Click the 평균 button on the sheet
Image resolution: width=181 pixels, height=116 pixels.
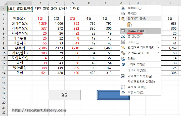65,95
